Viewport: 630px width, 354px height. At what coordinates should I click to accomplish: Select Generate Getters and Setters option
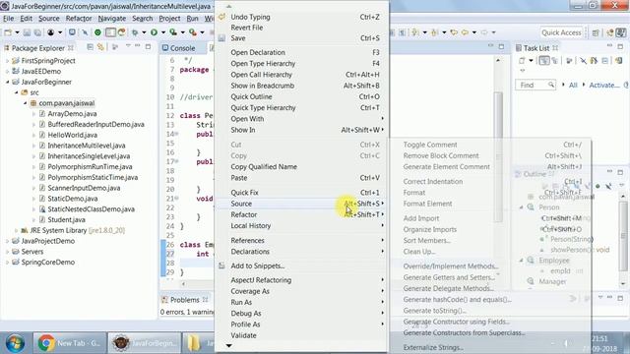click(449, 277)
